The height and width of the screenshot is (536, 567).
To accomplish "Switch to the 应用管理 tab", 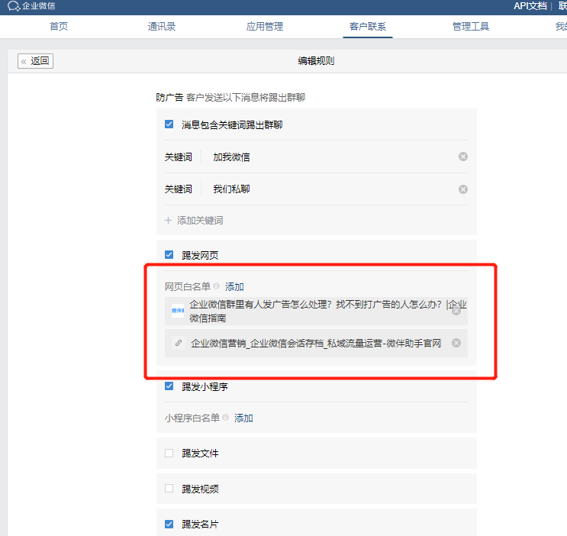I will click(x=265, y=27).
